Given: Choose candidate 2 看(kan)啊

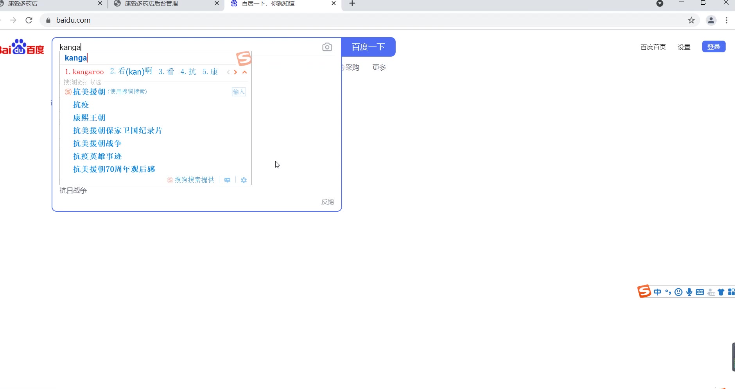Looking at the screenshot, I should coord(131,71).
